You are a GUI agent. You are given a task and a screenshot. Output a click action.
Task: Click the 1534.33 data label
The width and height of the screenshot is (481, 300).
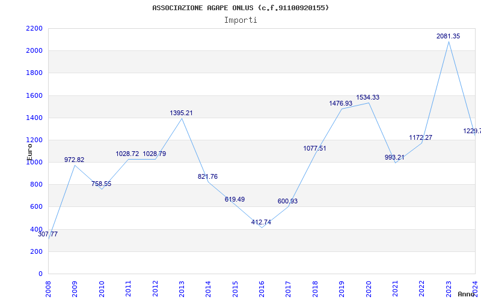click(367, 97)
